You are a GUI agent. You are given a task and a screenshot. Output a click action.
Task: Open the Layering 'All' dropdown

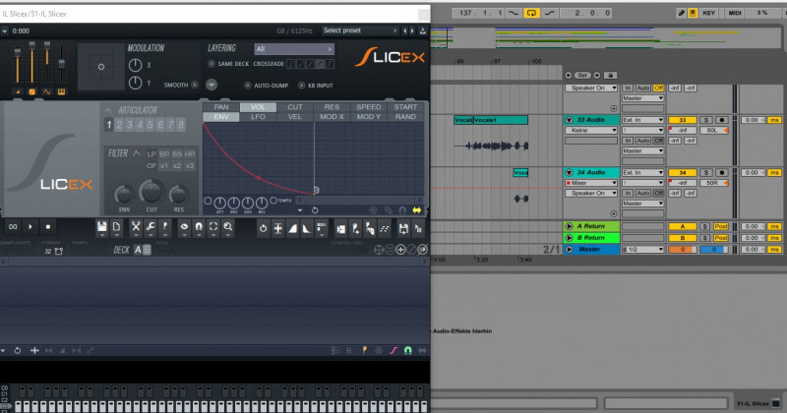[293, 48]
